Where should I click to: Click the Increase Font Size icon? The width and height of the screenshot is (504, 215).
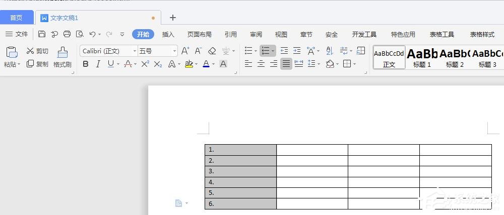(x=185, y=51)
